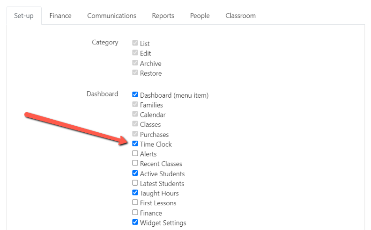
Task: Click the greyed-out Purchases checkbox
Action: click(135, 134)
